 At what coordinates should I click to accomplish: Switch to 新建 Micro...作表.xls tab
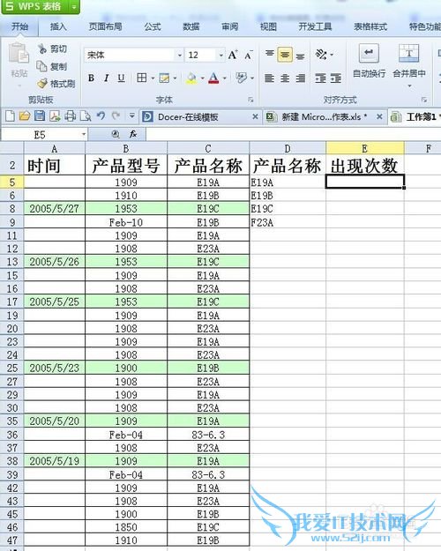click(x=324, y=117)
